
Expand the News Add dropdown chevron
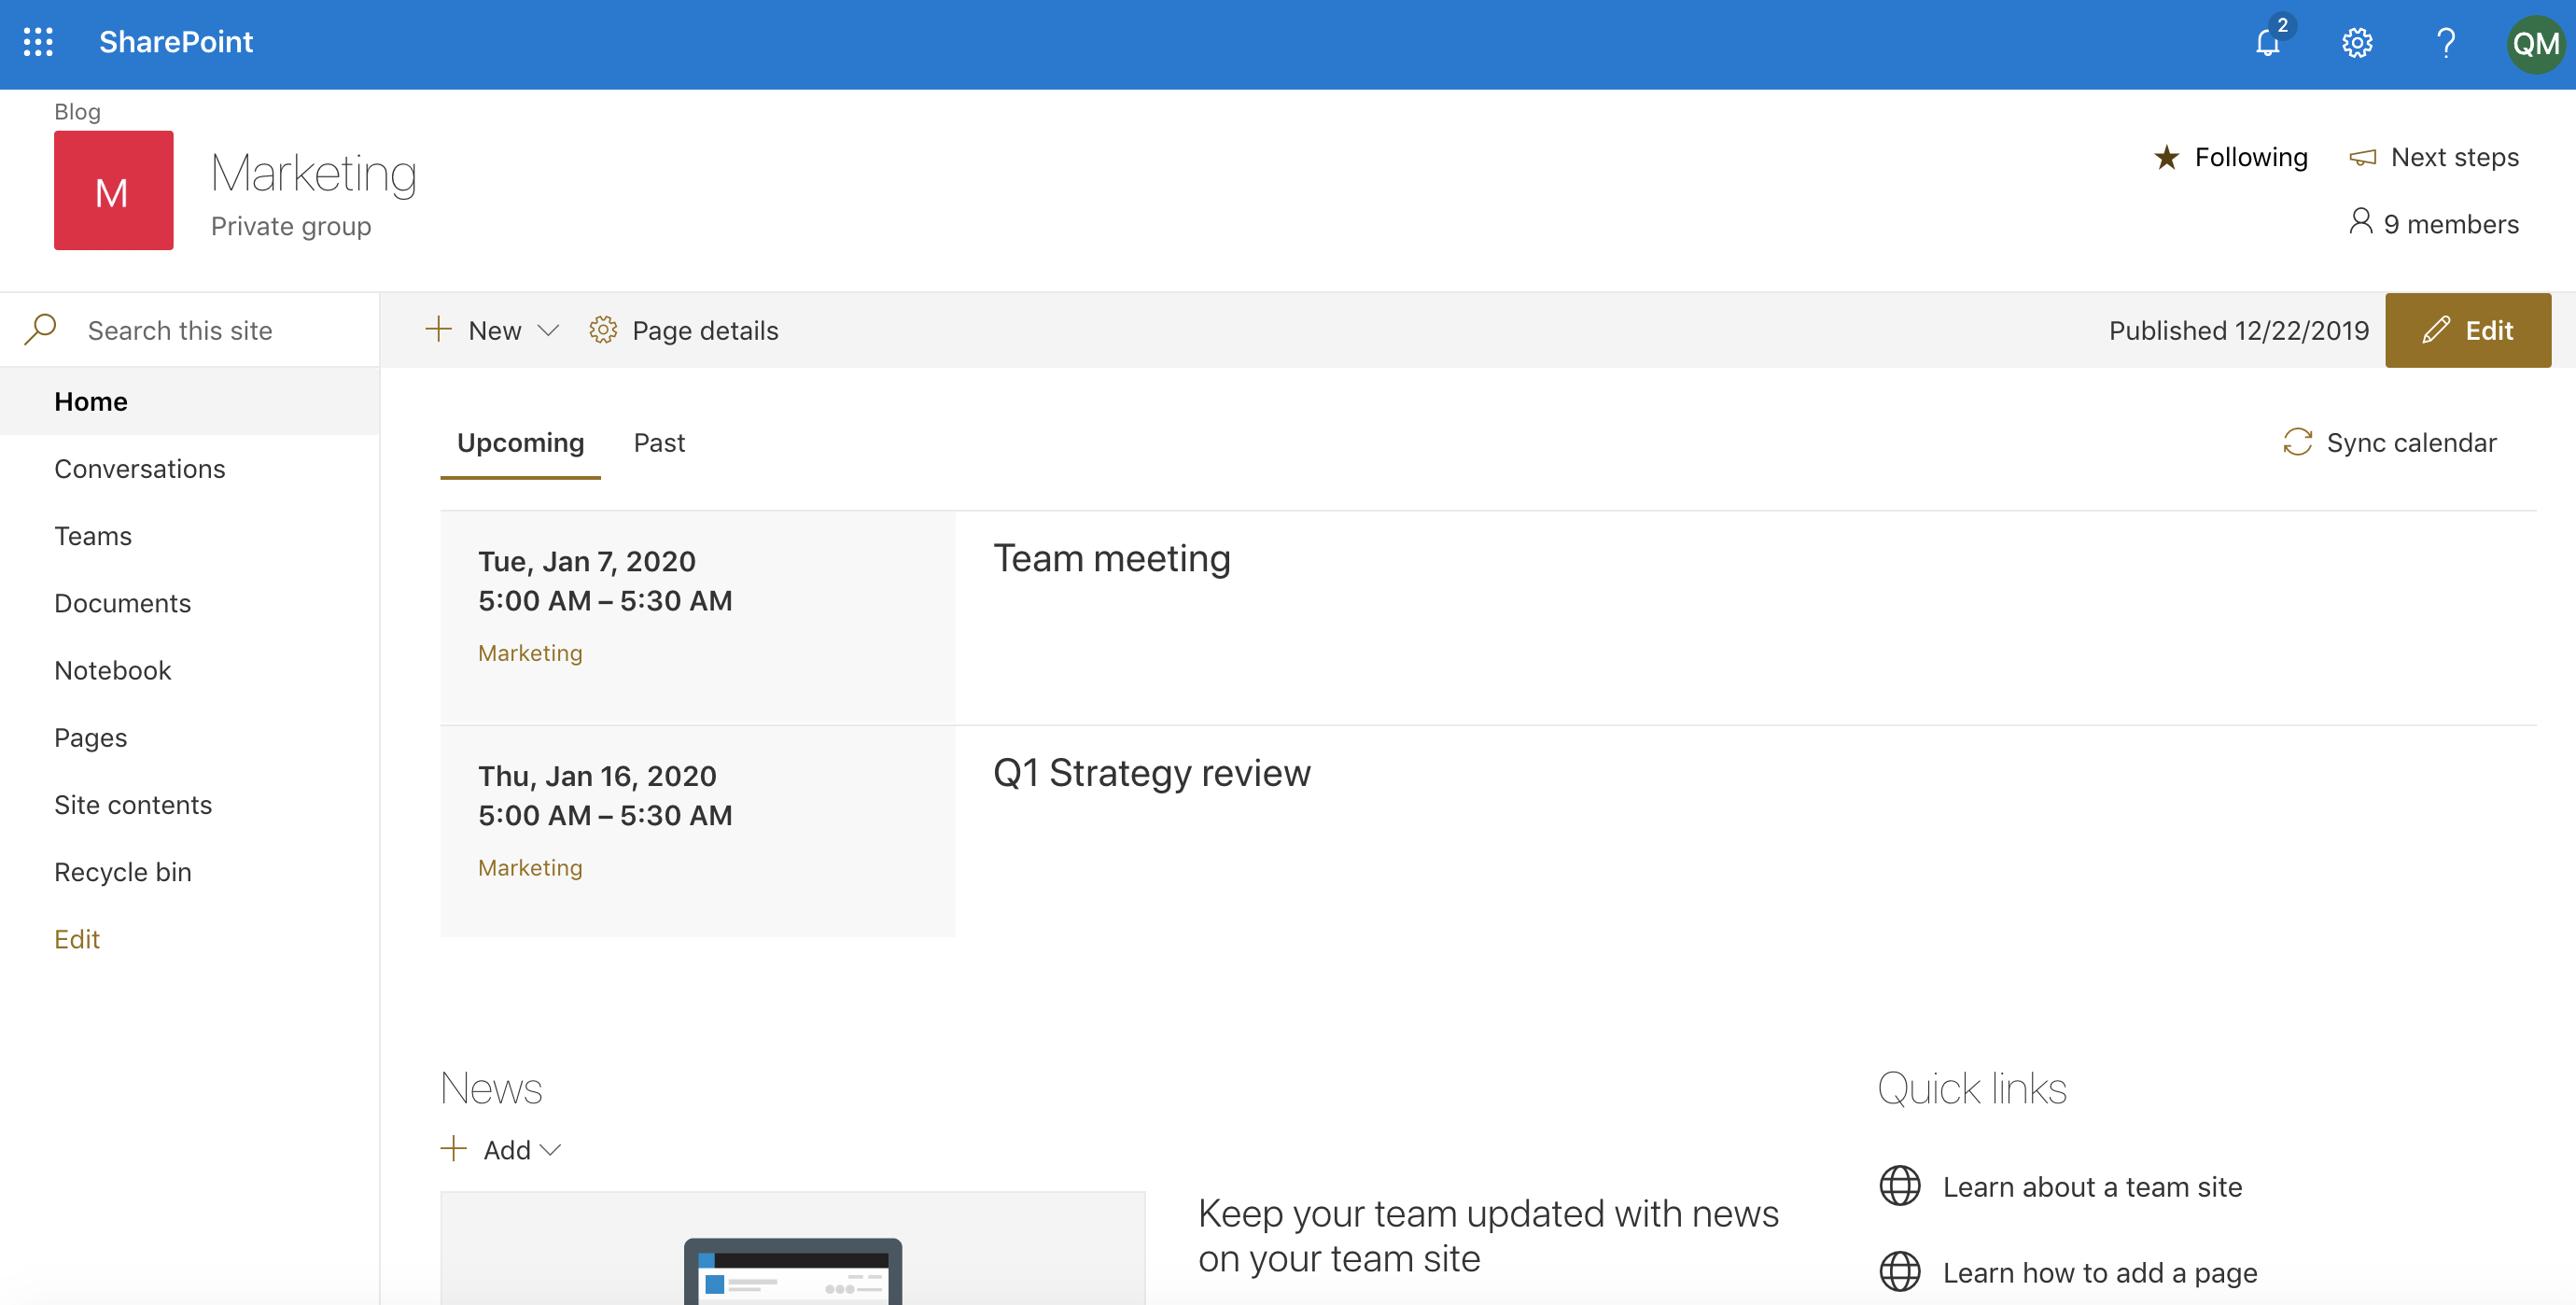(x=550, y=1150)
